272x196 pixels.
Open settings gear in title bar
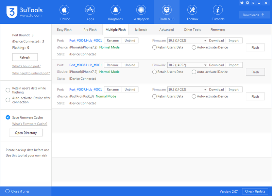[248, 3]
